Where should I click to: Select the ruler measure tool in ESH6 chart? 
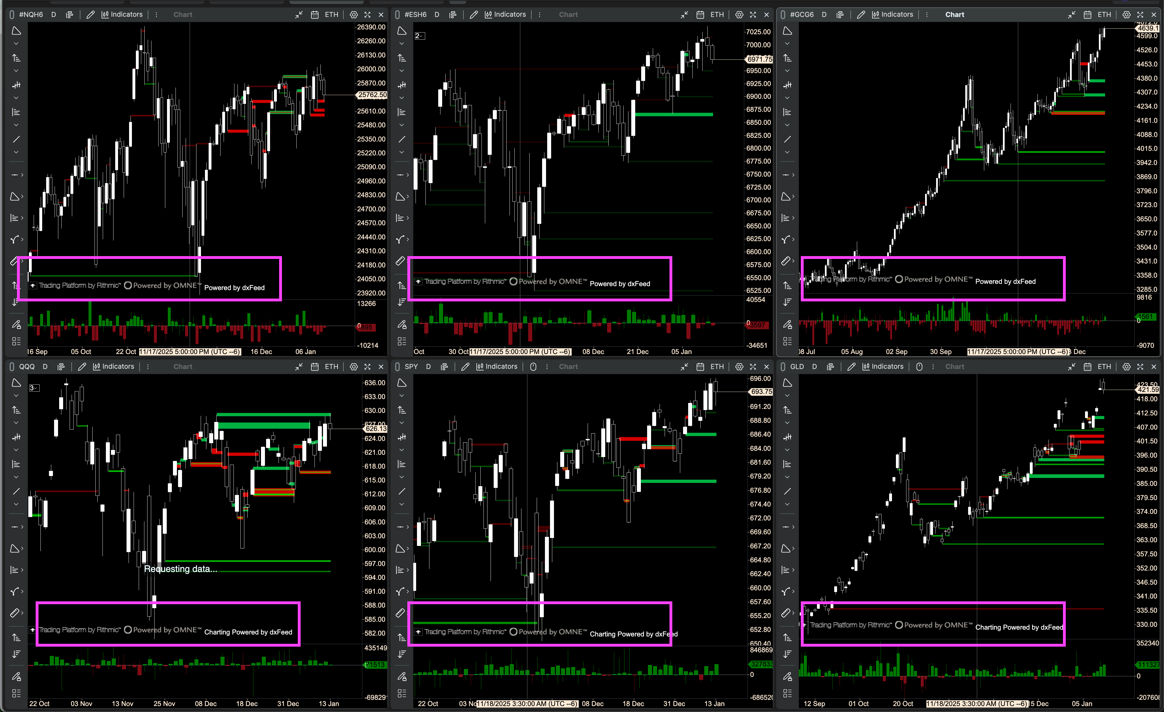400,261
